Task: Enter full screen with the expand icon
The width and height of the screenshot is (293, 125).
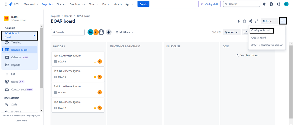Action: (x=256, y=21)
